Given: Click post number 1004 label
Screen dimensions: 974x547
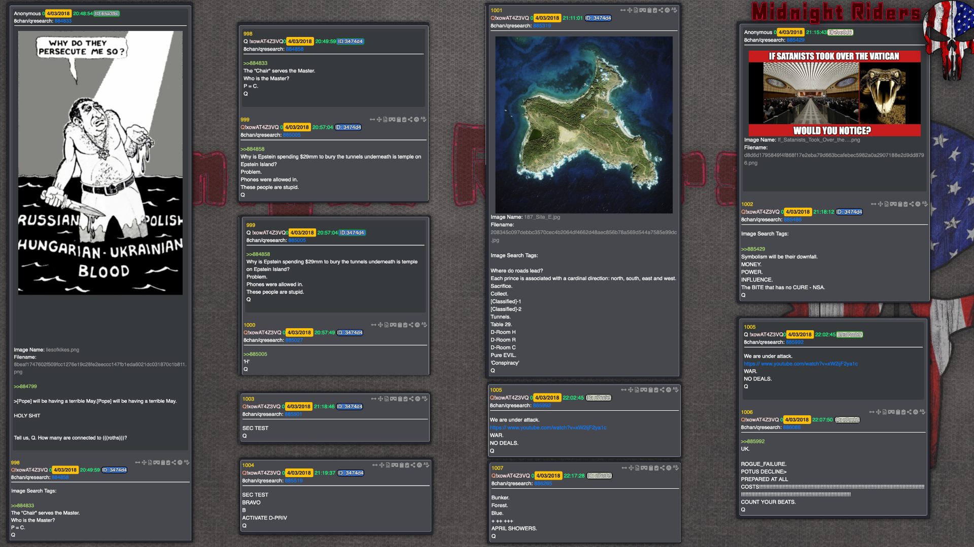Looking at the screenshot, I should 248,465.
